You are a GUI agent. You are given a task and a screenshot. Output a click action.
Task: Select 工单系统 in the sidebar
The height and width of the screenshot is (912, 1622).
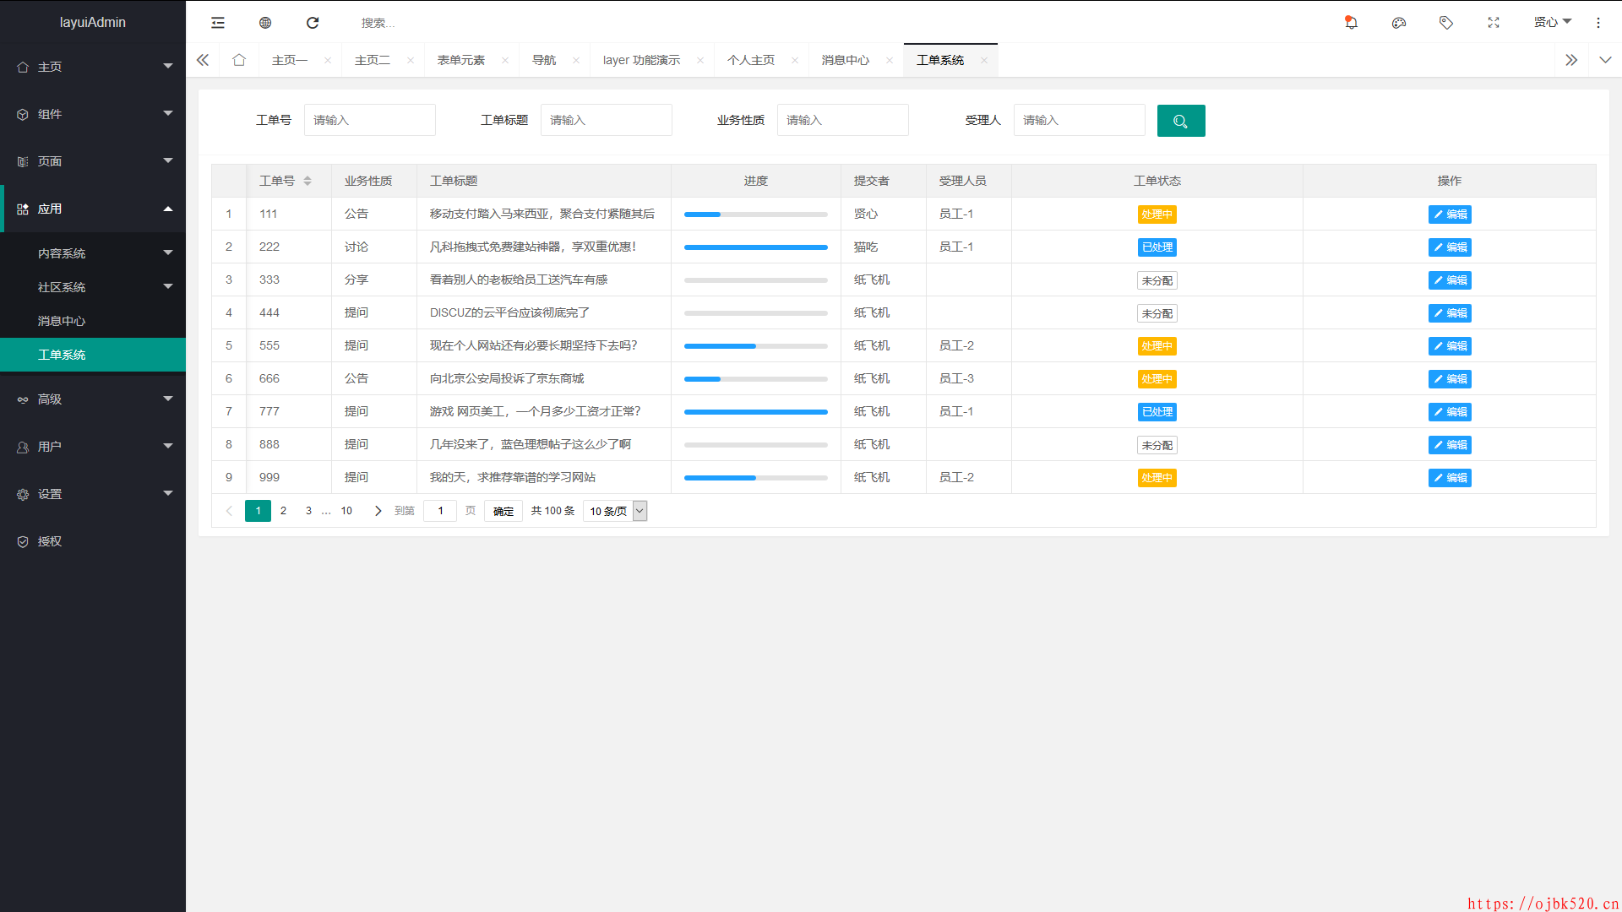click(x=93, y=355)
